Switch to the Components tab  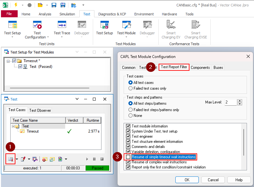tap(200, 68)
